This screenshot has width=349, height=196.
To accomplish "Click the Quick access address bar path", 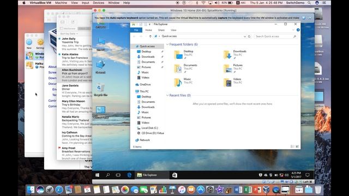I will click(x=169, y=36).
